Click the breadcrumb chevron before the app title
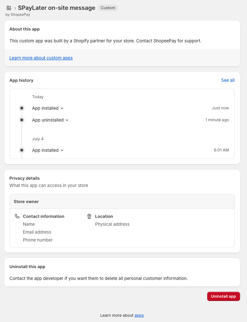Viewport: 247px width, 322px height. 15,8
